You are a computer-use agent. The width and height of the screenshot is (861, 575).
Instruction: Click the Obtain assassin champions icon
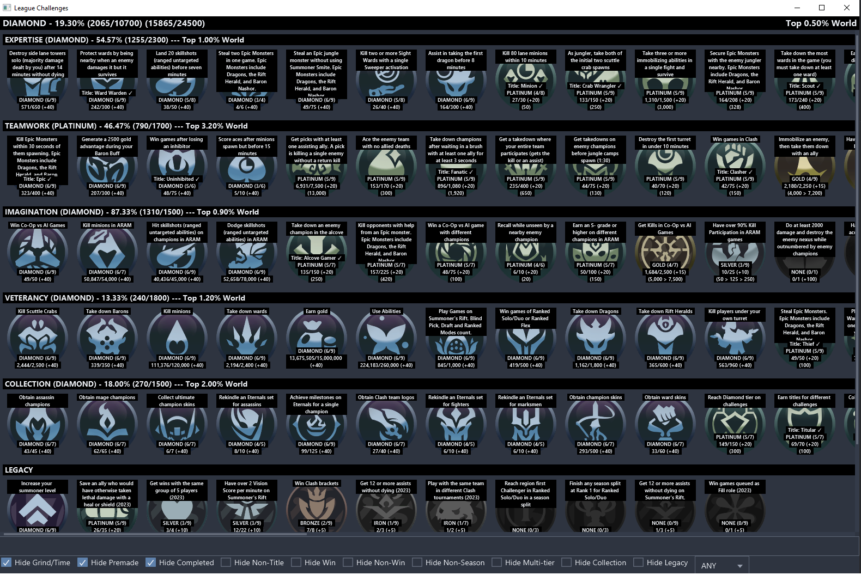(x=38, y=424)
